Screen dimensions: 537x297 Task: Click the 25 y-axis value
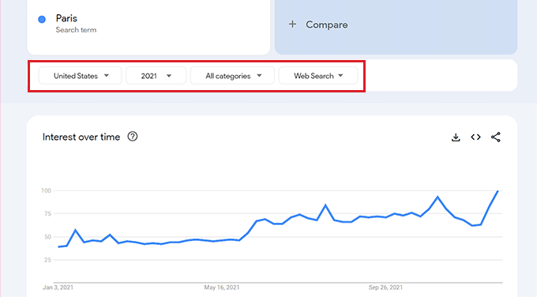(x=47, y=260)
